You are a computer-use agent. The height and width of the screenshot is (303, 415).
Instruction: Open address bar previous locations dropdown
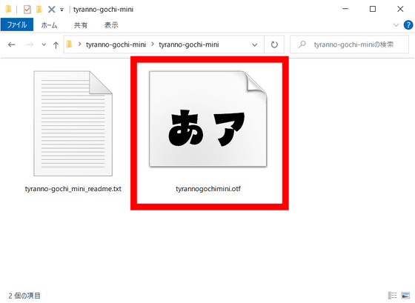pyautogui.click(x=255, y=44)
